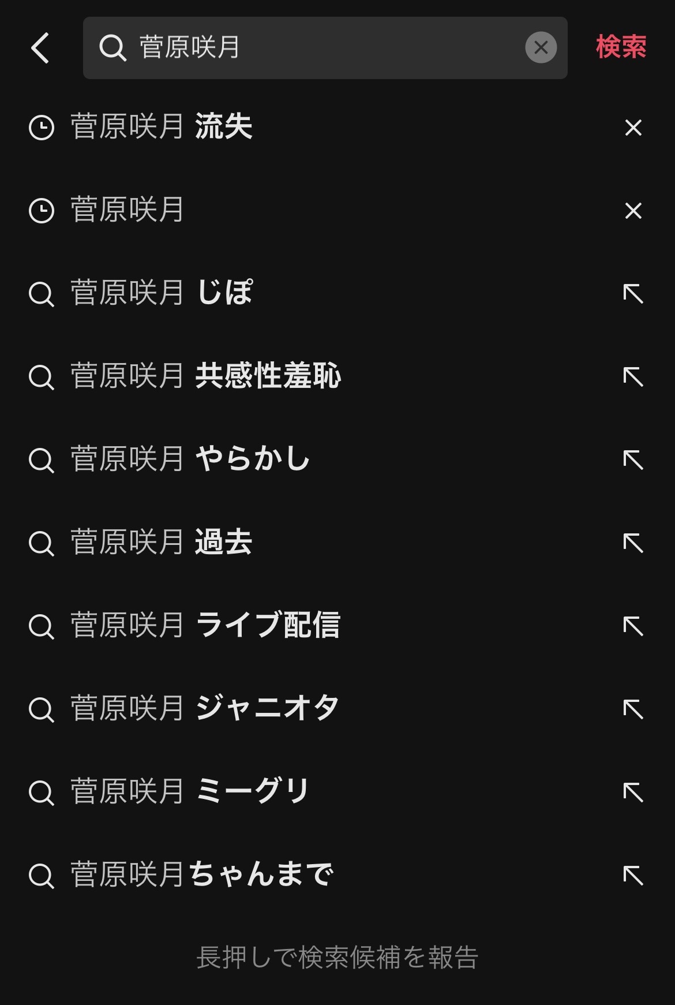Fill search with ミーグリ using arrow
Viewport: 675px width, 1005px height.
pos(633,793)
